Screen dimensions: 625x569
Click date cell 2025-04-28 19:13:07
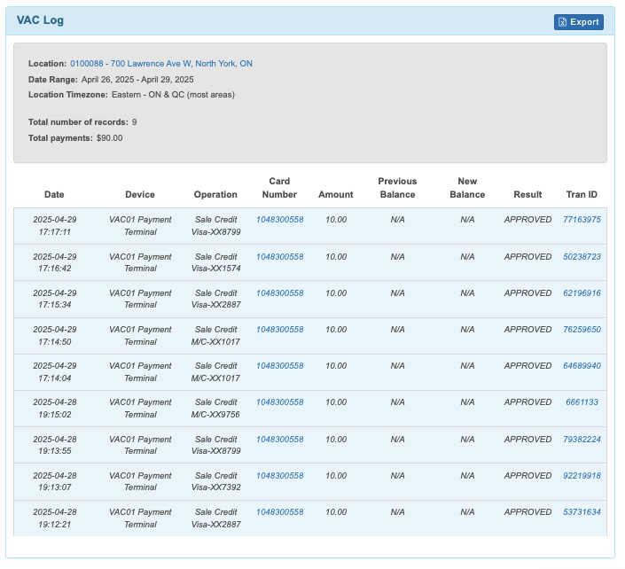click(55, 481)
